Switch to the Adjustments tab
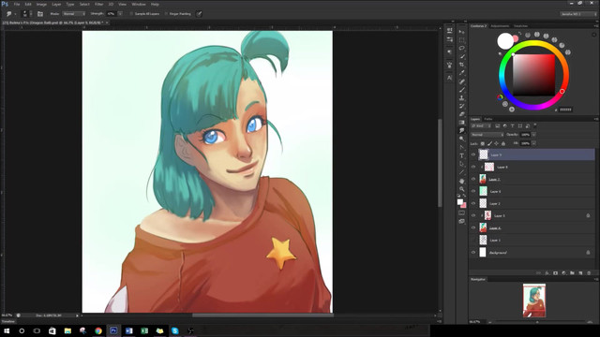This screenshot has height=337, width=600. pyautogui.click(x=500, y=26)
